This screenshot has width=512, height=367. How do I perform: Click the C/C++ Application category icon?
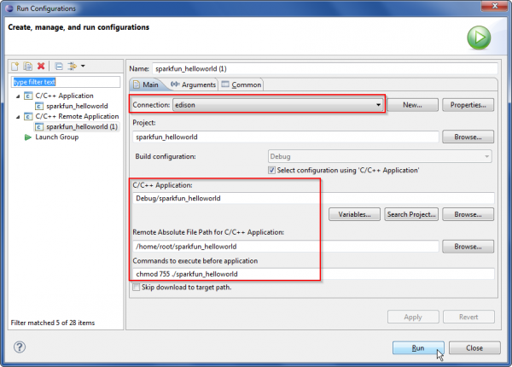28,96
